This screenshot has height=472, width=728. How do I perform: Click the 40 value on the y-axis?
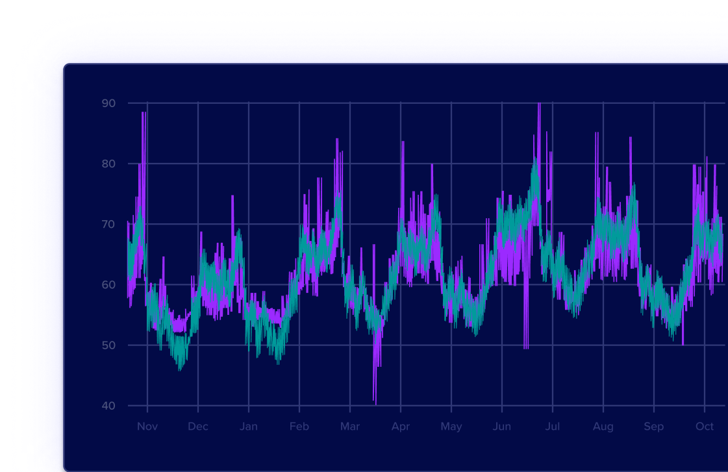pyautogui.click(x=108, y=406)
